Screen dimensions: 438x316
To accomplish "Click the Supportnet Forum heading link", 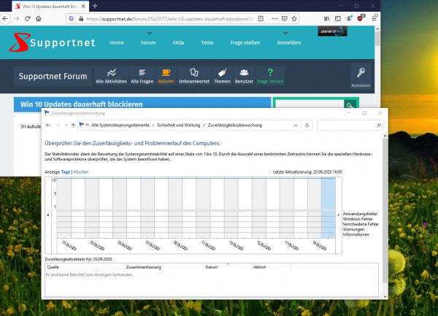I will 53,76.
